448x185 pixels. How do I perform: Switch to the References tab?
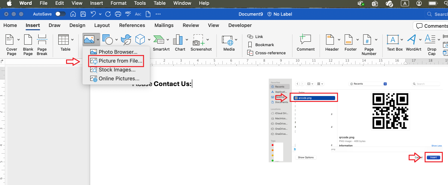point(132,25)
